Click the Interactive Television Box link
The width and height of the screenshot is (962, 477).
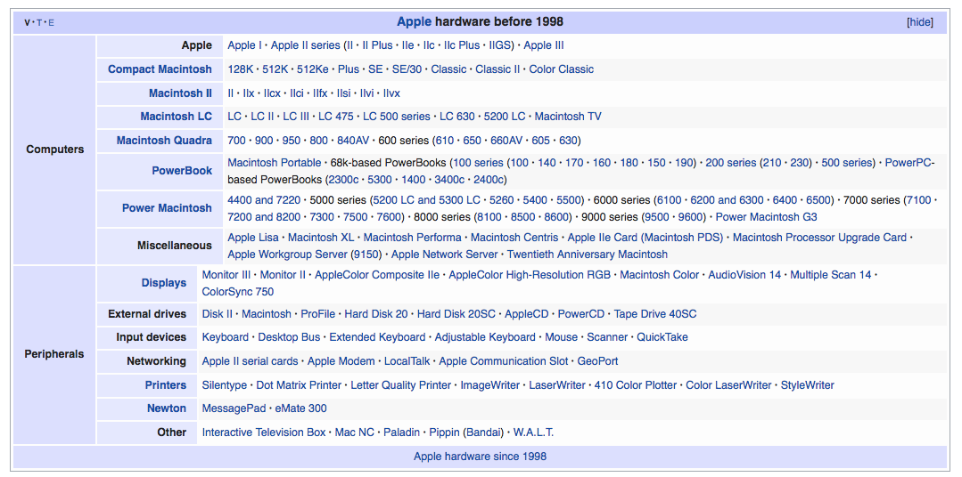[x=264, y=433]
